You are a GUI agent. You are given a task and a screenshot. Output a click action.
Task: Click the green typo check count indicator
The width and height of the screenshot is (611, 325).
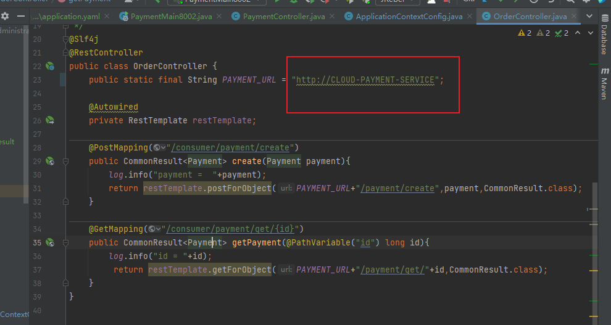[562, 33]
